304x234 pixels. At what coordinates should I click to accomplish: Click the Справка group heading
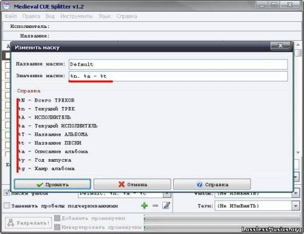click(x=29, y=91)
